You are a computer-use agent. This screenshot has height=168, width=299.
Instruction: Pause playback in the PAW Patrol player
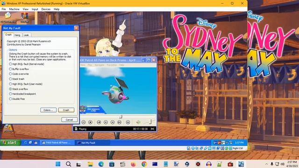click(x=84, y=122)
